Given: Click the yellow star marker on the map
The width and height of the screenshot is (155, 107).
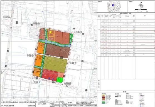Looking at the screenshot, I should pos(50,32).
